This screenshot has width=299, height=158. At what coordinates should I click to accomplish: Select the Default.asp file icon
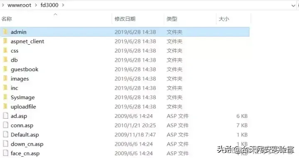[5, 134]
